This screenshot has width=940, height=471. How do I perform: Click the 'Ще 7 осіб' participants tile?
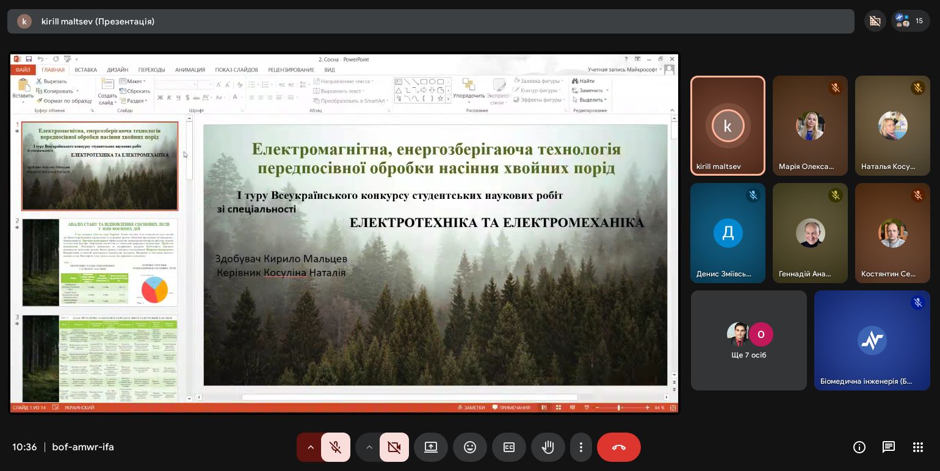click(x=748, y=340)
